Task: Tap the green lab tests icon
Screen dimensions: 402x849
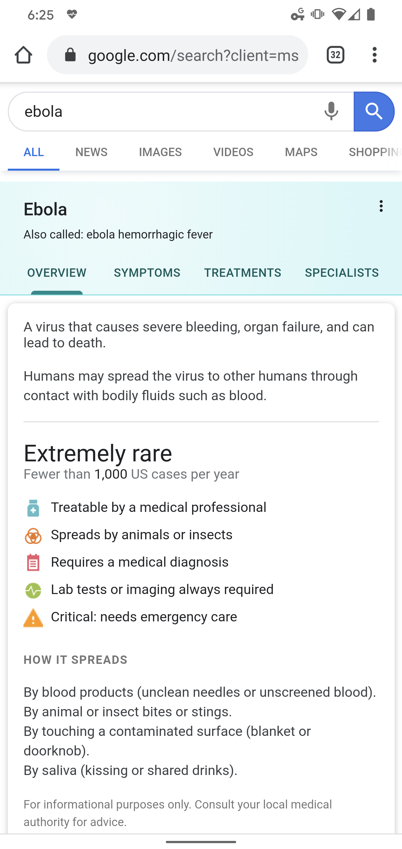Action: point(33,590)
